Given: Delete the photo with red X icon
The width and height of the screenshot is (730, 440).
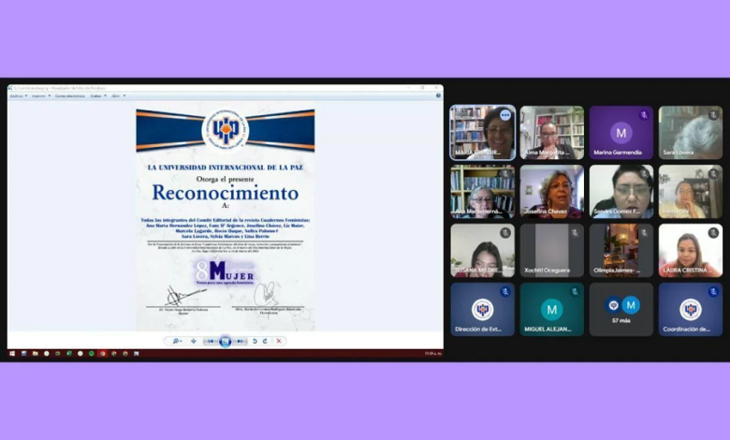Looking at the screenshot, I should tap(278, 341).
